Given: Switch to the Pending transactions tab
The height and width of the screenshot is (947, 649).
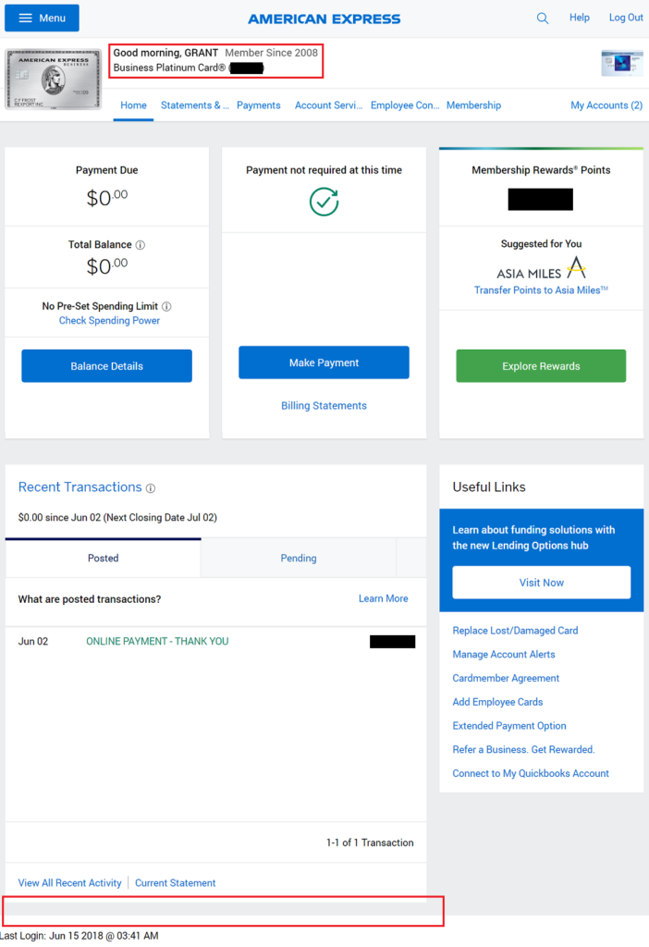Looking at the screenshot, I should tap(298, 558).
